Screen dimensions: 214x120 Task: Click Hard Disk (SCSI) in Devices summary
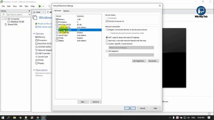43,44
